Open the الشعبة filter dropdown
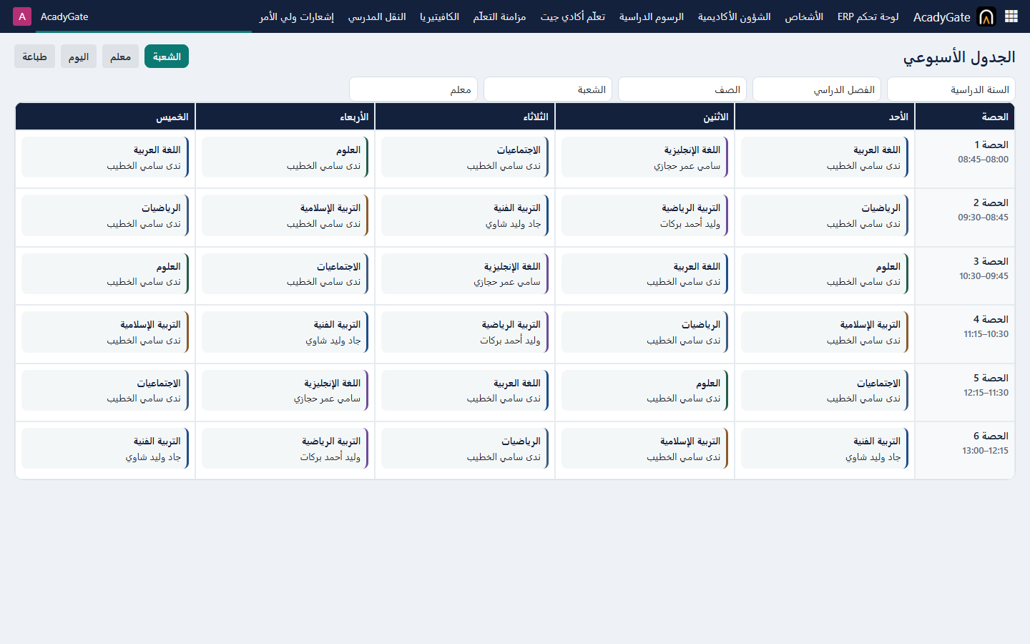The height and width of the screenshot is (644, 1030). [548, 89]
